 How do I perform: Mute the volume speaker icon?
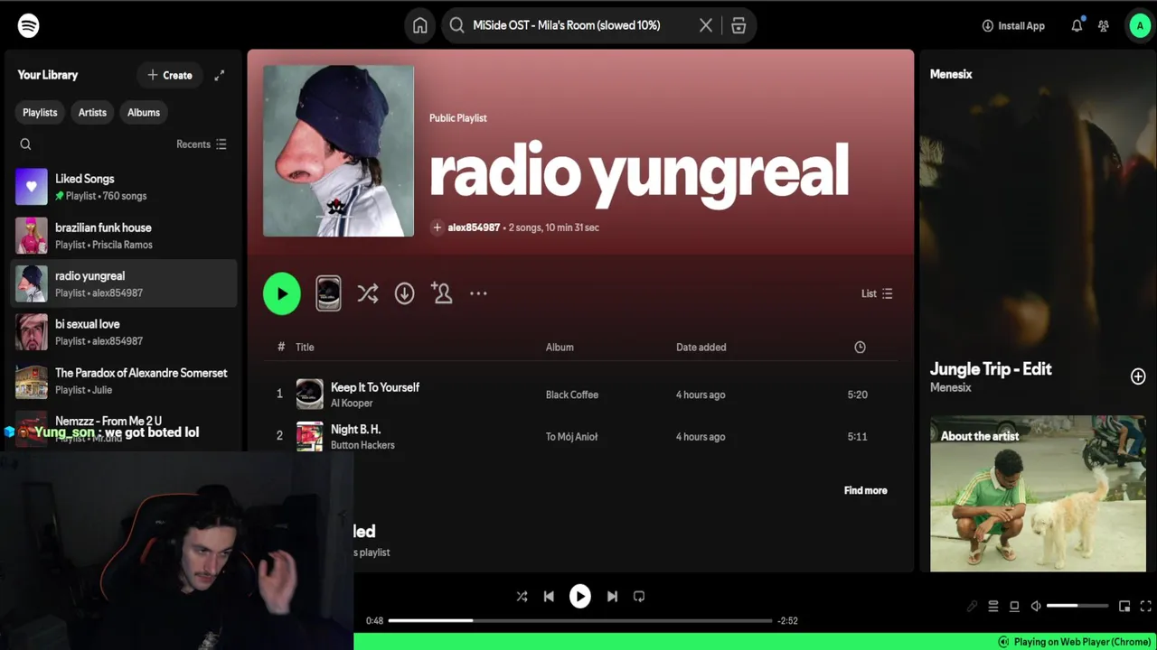(1036, 607)
